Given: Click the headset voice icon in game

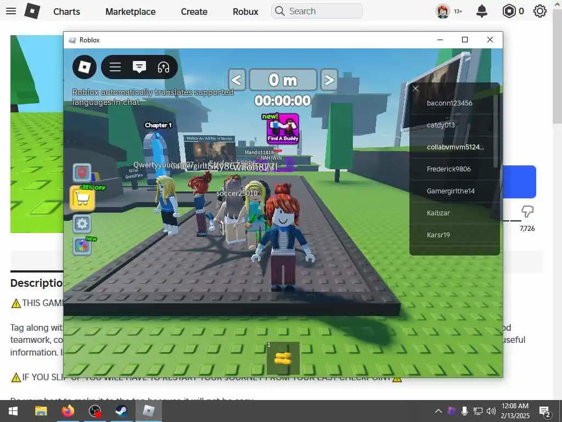Looking at the screenshot, I should coord(164,67).
